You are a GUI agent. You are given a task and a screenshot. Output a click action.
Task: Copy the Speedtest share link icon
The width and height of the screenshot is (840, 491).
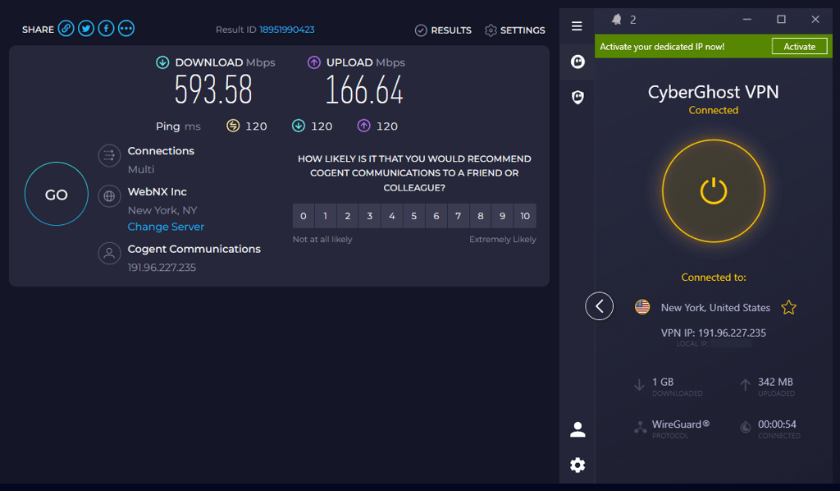[66, 29]
